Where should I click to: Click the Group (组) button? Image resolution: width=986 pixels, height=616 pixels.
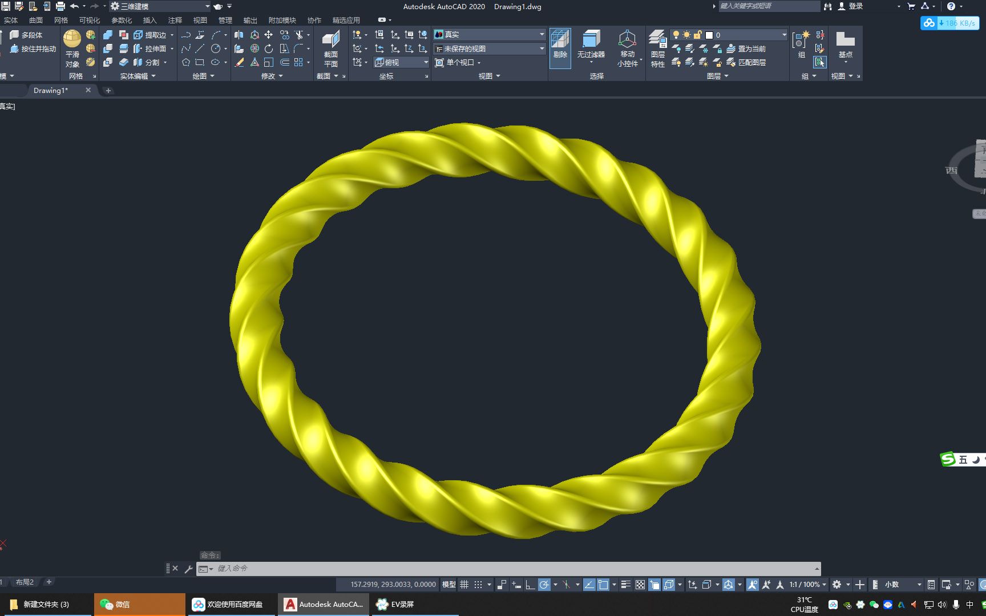(x=801, y=44)
